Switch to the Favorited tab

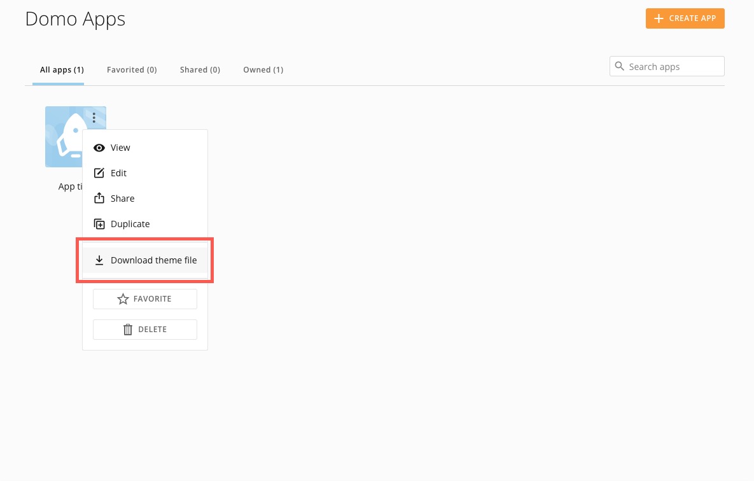(x=132, y=70)
